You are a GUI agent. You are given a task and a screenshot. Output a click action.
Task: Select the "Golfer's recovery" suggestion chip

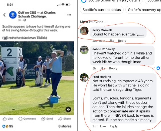click(x=144, y=10)
